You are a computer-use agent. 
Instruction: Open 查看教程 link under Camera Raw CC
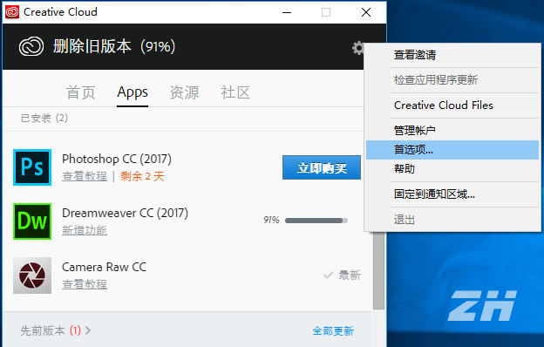85,284
